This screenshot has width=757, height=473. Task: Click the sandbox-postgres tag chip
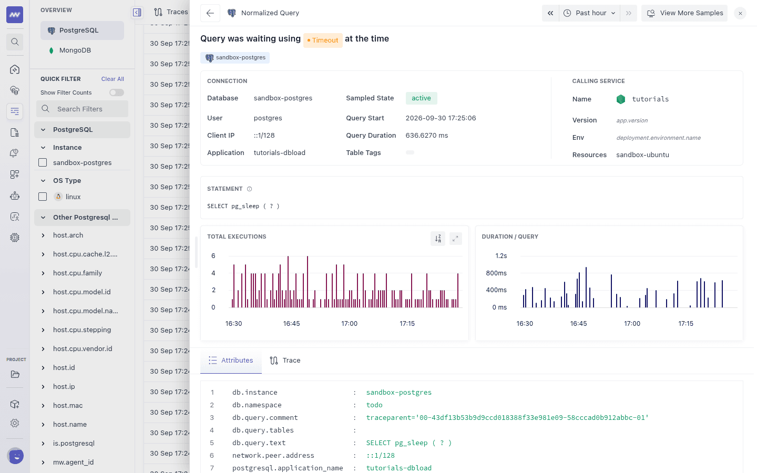[235, 58]
